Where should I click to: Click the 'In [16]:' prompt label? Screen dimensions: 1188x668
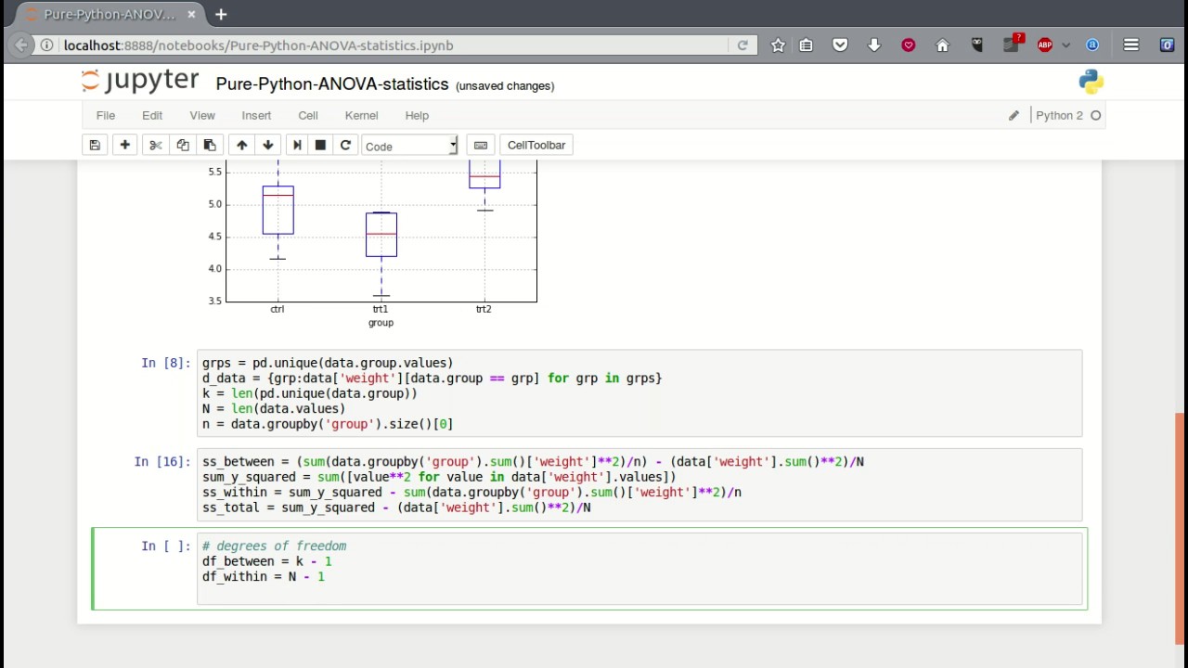click(x=162, y=461)
